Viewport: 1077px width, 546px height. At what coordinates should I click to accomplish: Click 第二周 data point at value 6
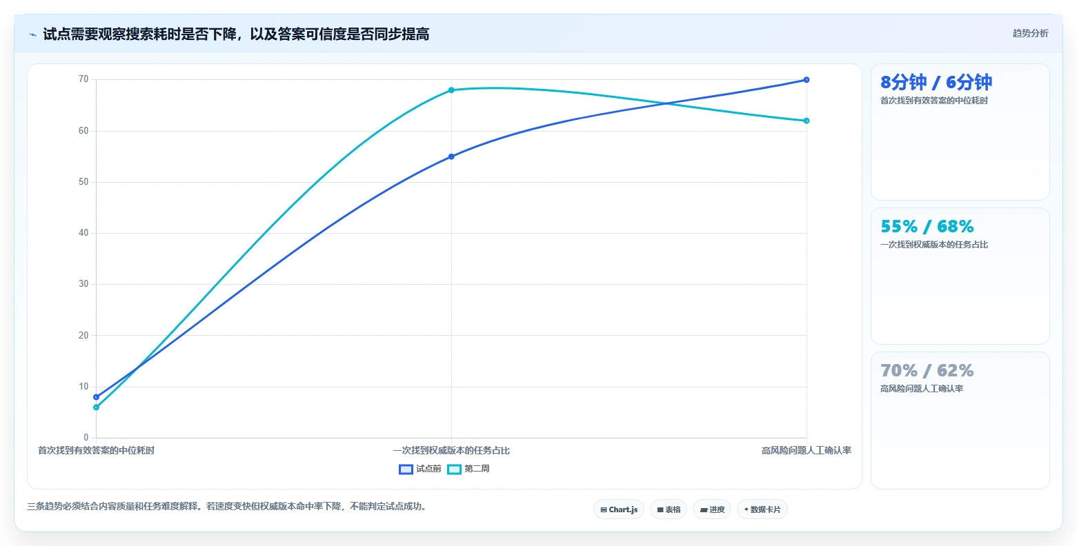tap(96, 407)
